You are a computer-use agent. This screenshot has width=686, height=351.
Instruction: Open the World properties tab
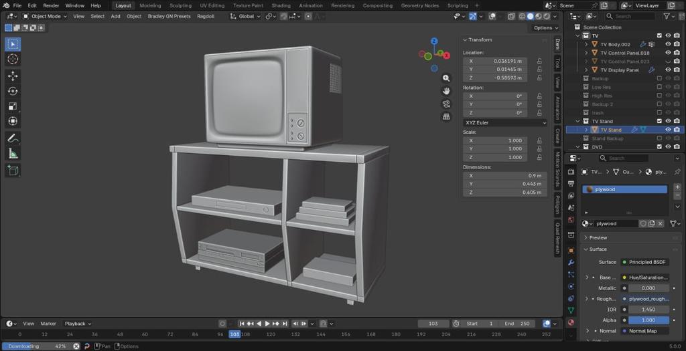pyautogui.click(x=571, y=220)
